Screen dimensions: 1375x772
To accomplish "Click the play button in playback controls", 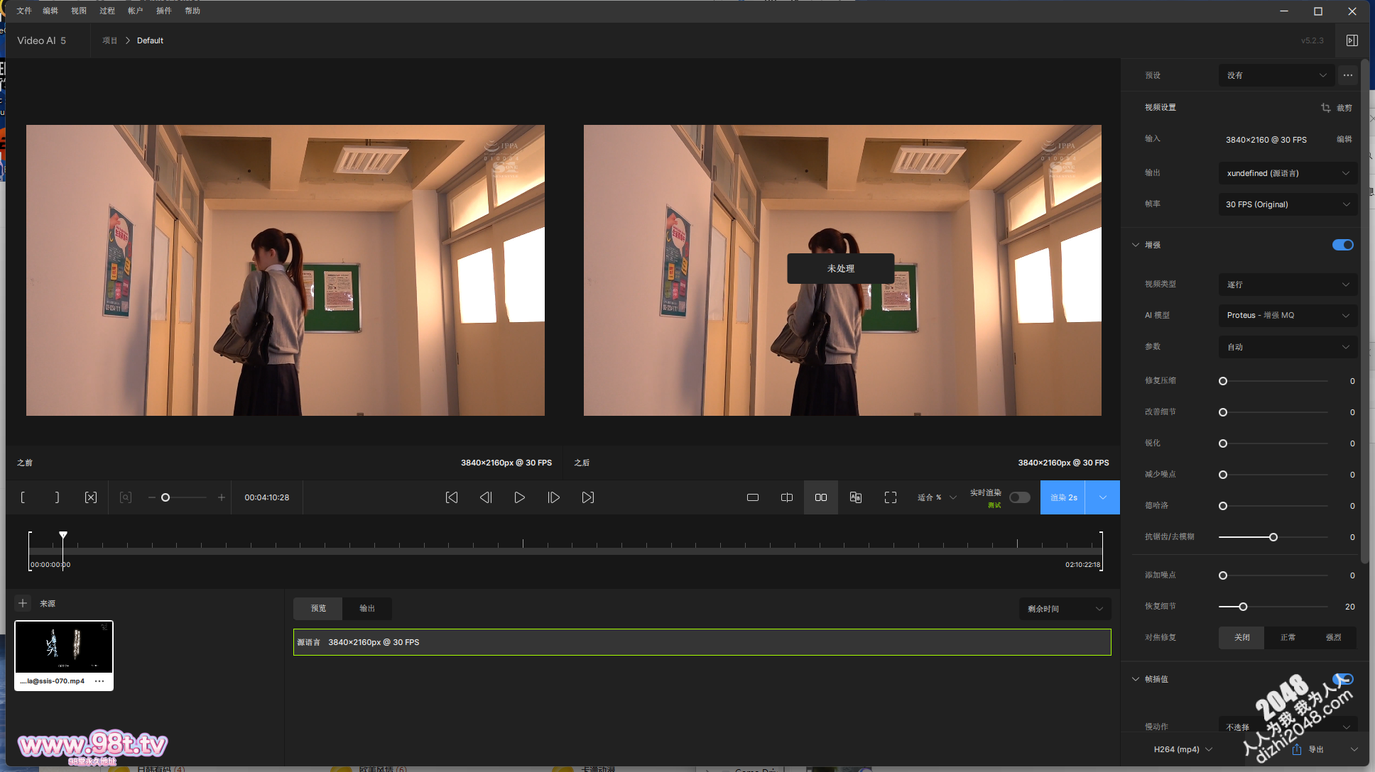I will tap(519, 497).
